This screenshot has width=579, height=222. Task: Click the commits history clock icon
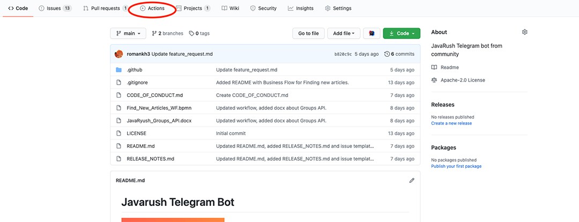(x=387, y=54)
